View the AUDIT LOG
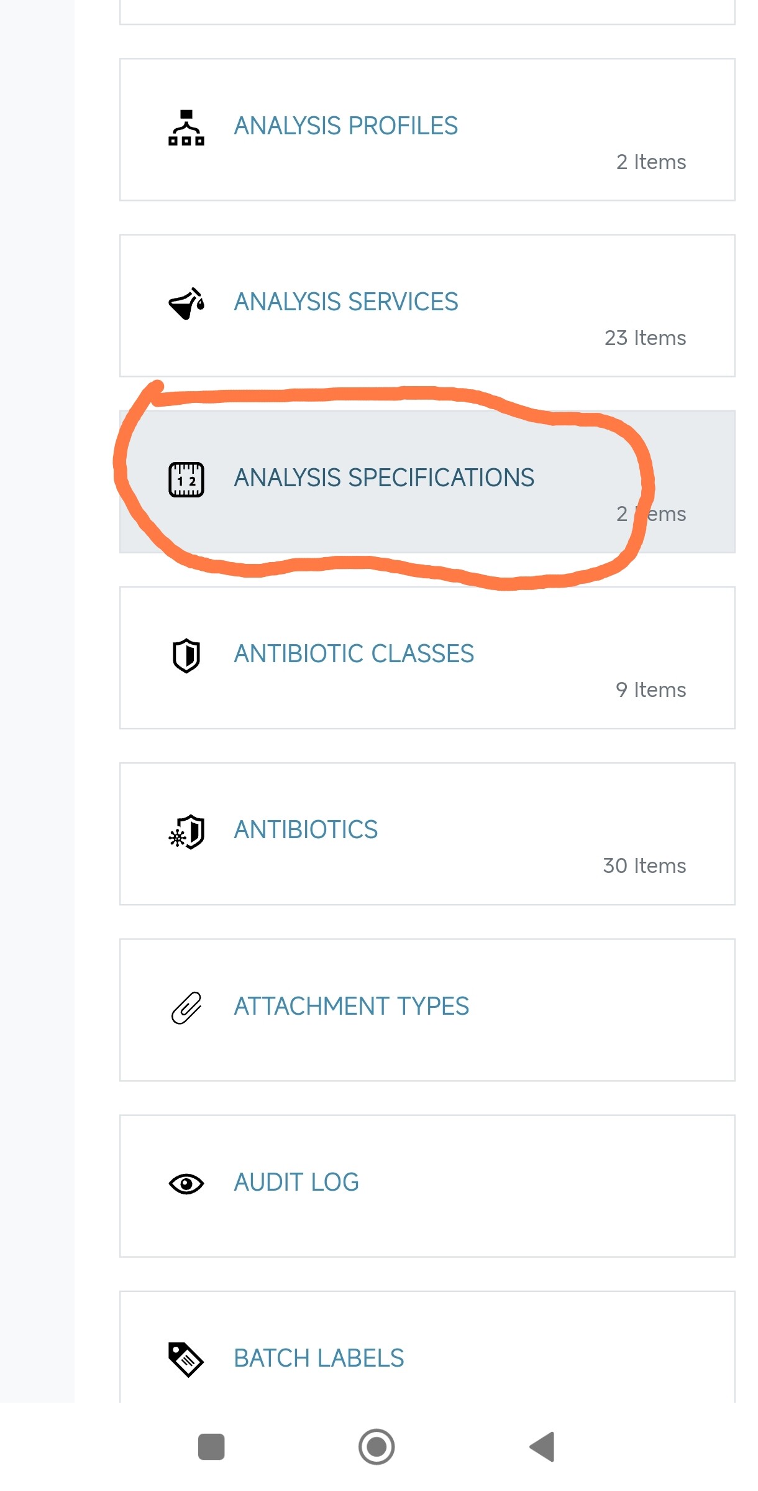 [x=296, y=1182]
